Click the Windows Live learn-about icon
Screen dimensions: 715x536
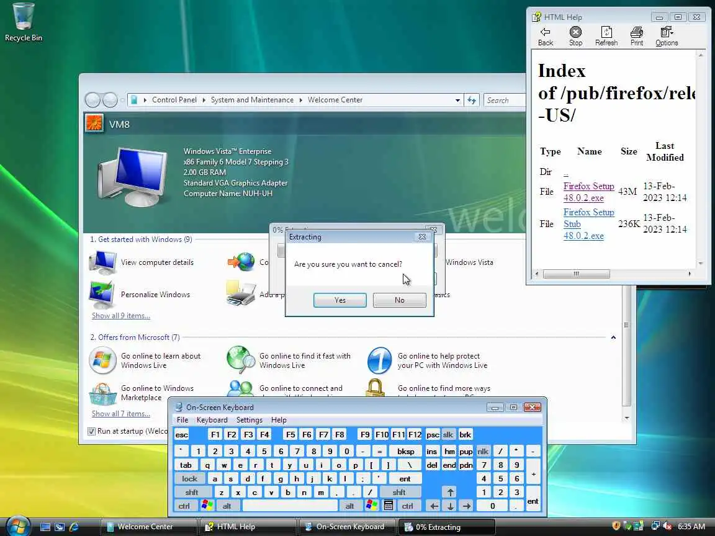click(102, 360)
